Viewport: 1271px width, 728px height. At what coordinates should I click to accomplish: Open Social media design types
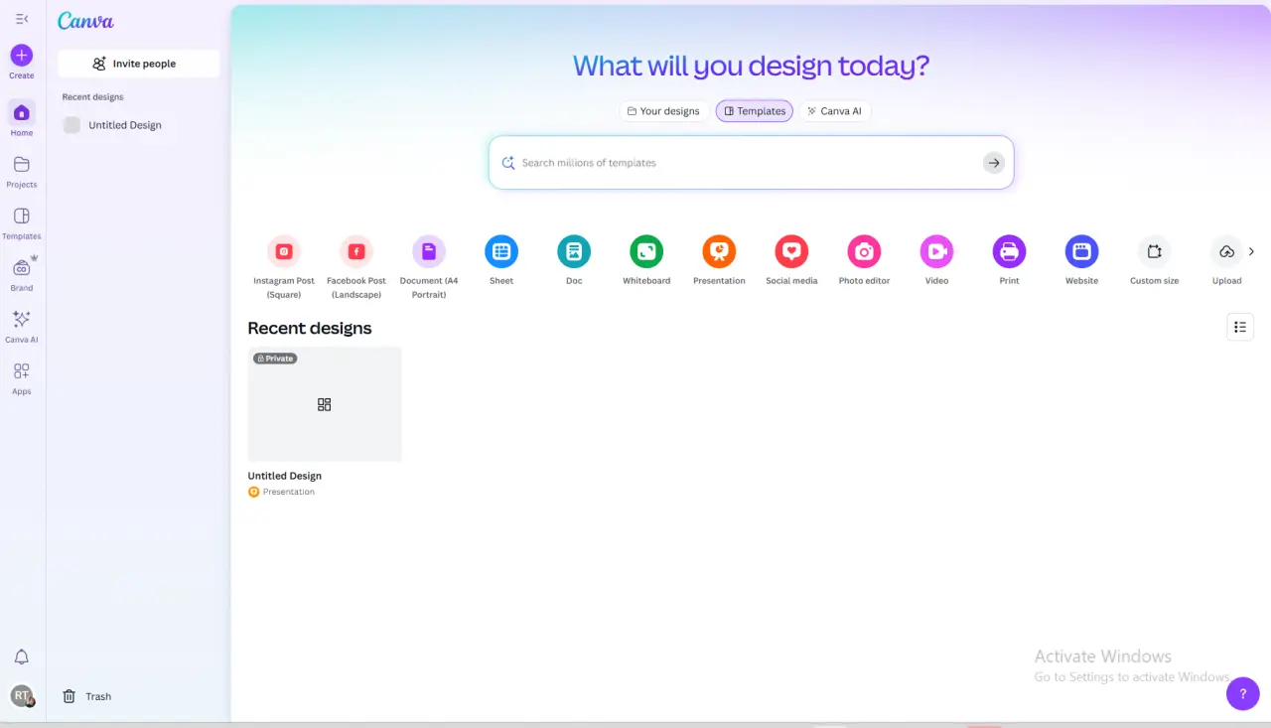click(791, 259)
